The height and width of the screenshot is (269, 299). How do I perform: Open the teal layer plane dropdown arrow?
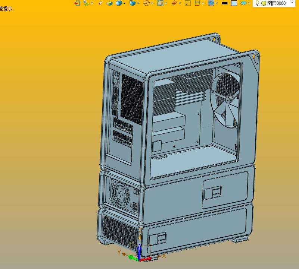click(x=249, y=3)
